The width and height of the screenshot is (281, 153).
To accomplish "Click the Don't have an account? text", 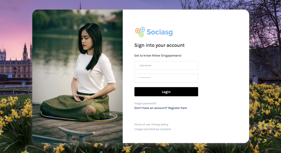I will [x=151, y=108].
